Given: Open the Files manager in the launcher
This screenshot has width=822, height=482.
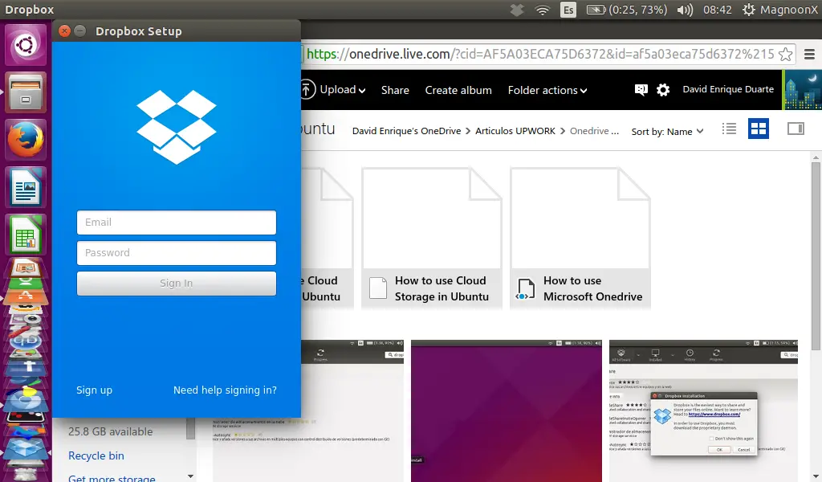Looking at the screenshot, I should click(x=26, y=93).
